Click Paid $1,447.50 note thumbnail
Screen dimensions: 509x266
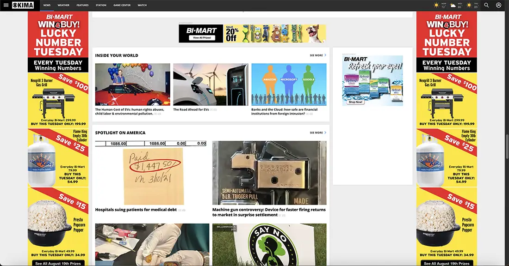(152, 173)
